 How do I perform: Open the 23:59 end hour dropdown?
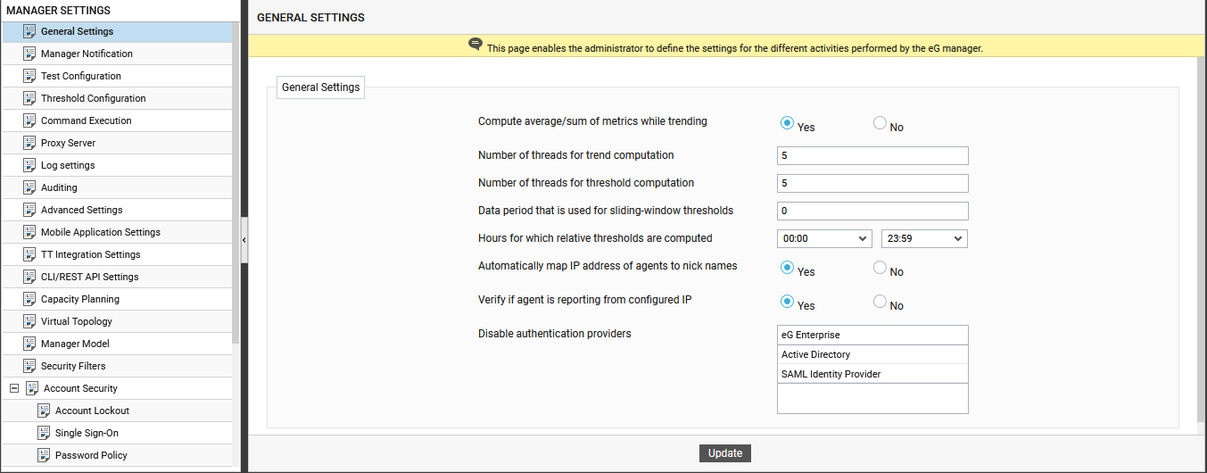coord(924,238)
